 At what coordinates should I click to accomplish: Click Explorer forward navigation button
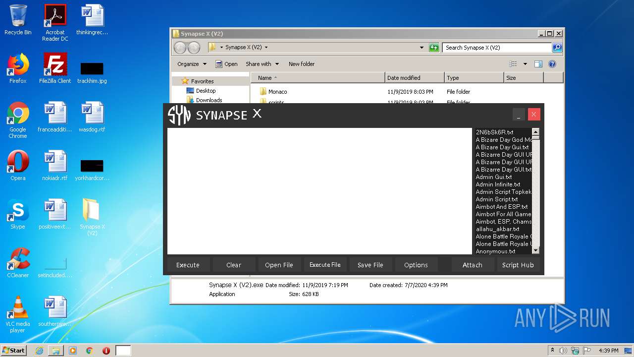[194, 48]
